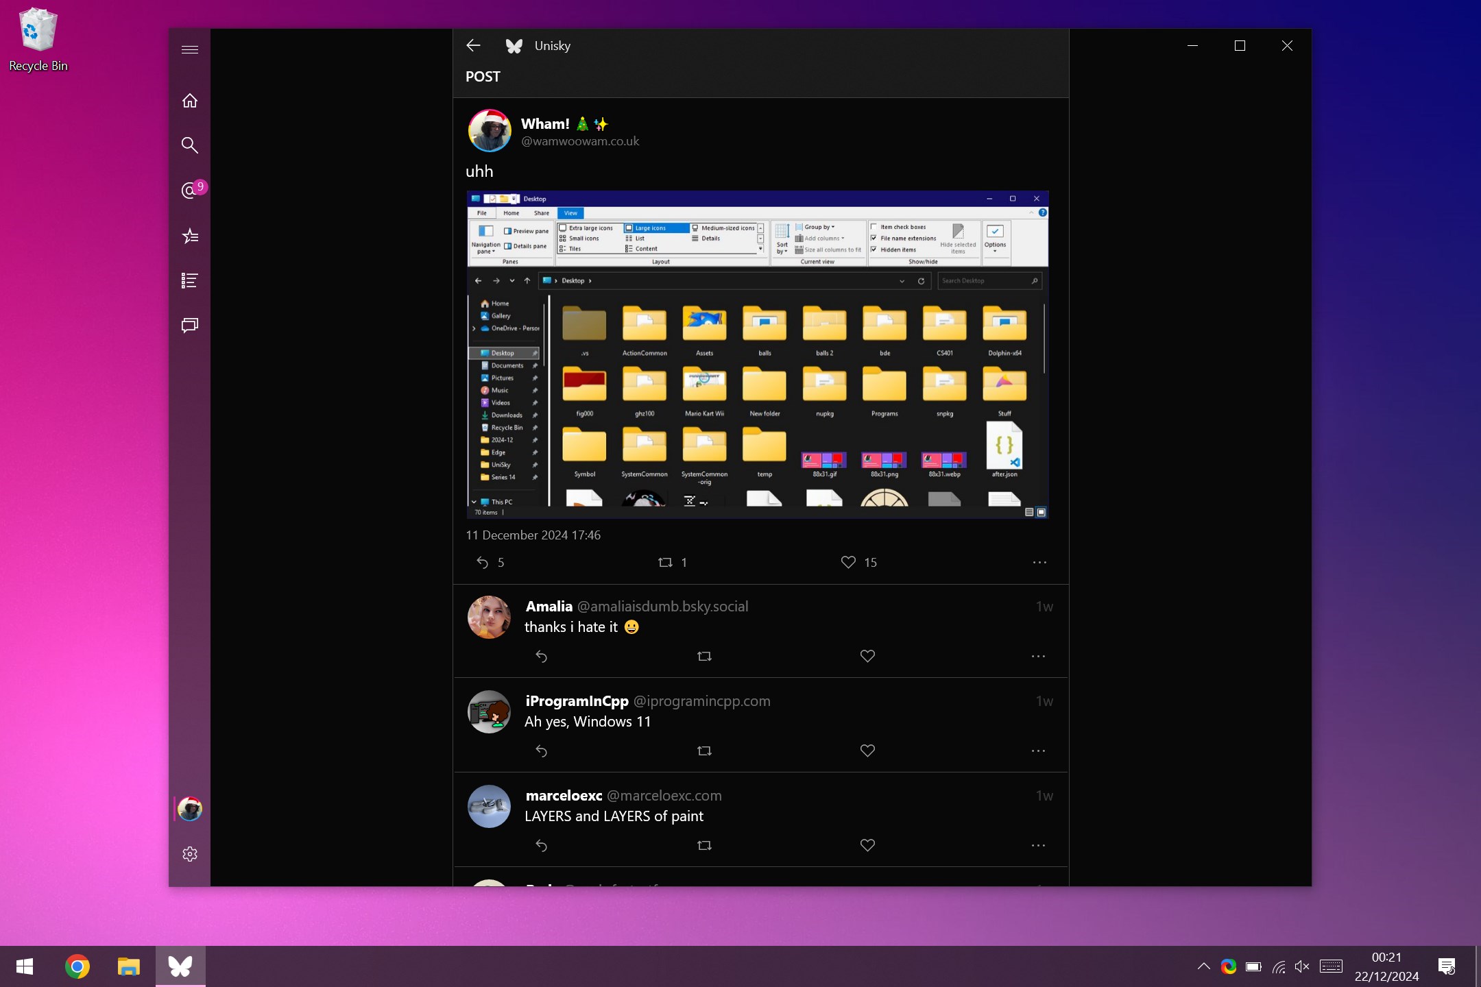Like iProgramInCpp's reply
The image size is (1481, 987).
867,751
